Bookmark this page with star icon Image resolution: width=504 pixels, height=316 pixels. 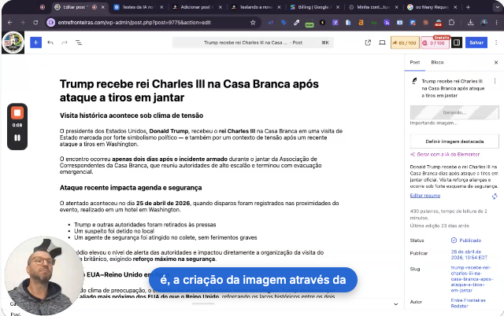click(253, 23)
